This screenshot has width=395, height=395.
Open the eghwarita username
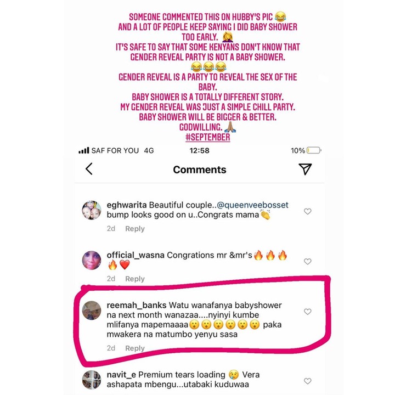click(x=127, y=205)
